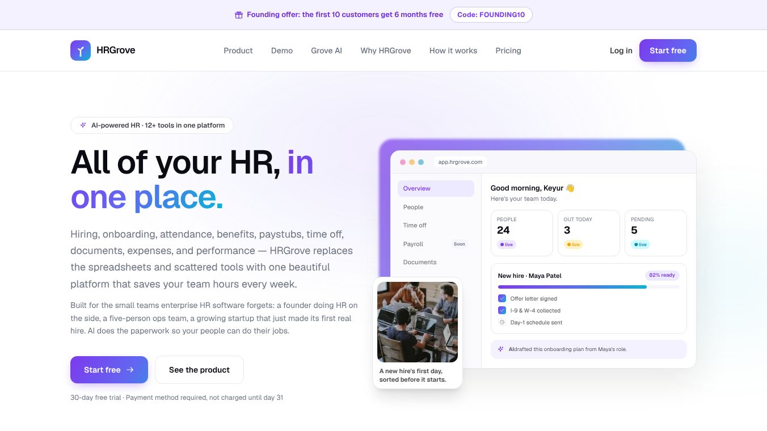The height and width of the screenshot is (431, 767).
Task: Click the sparkle icon in the AI-powered HR badge
Action: point(83,125)
